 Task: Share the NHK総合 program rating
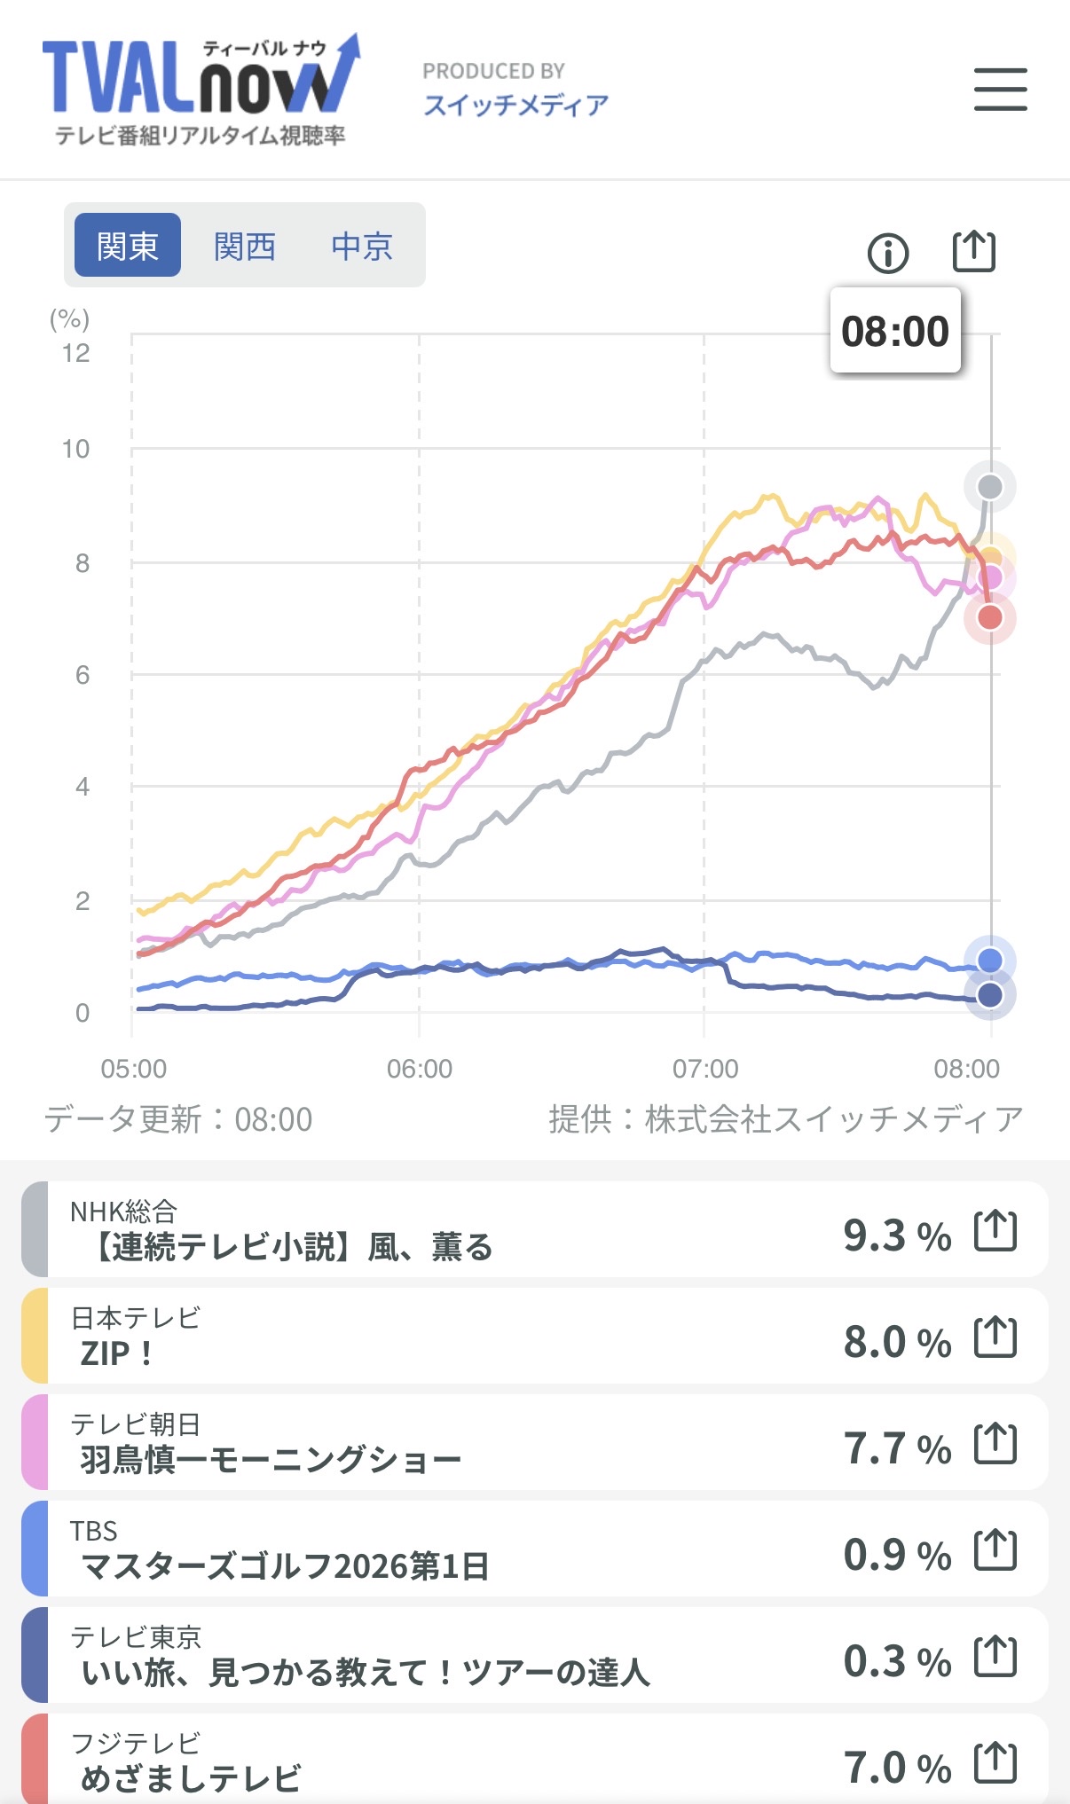pyautogui.click(x=995, y=1231)
